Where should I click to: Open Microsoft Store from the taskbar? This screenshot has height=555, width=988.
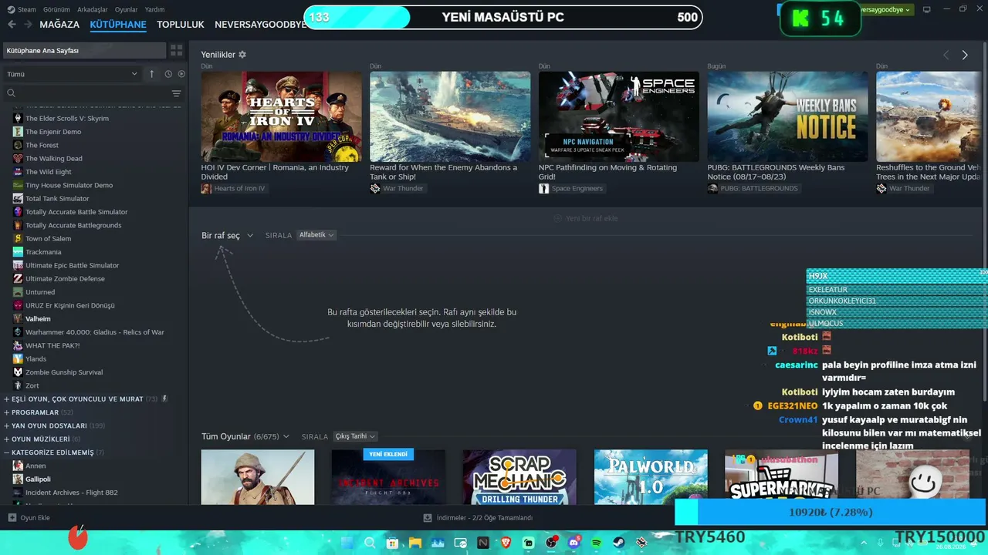[x=392, y=543]
